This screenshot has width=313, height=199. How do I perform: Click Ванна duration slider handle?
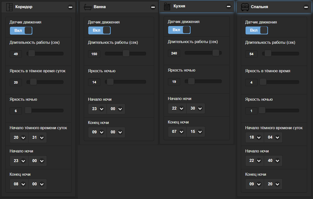[x=126, y=54]
